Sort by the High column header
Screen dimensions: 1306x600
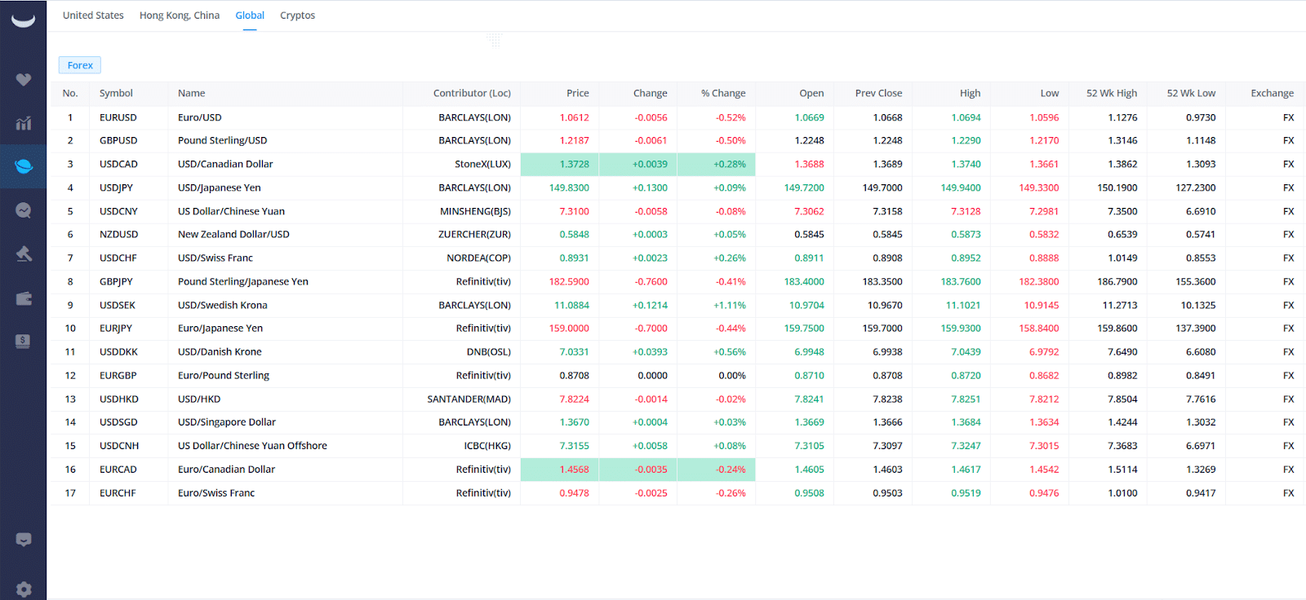click(971, 94)
